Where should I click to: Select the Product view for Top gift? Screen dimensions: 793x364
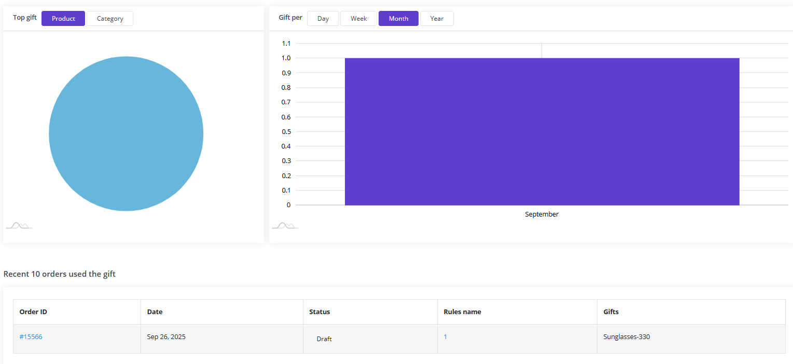(x=63, y=19)
